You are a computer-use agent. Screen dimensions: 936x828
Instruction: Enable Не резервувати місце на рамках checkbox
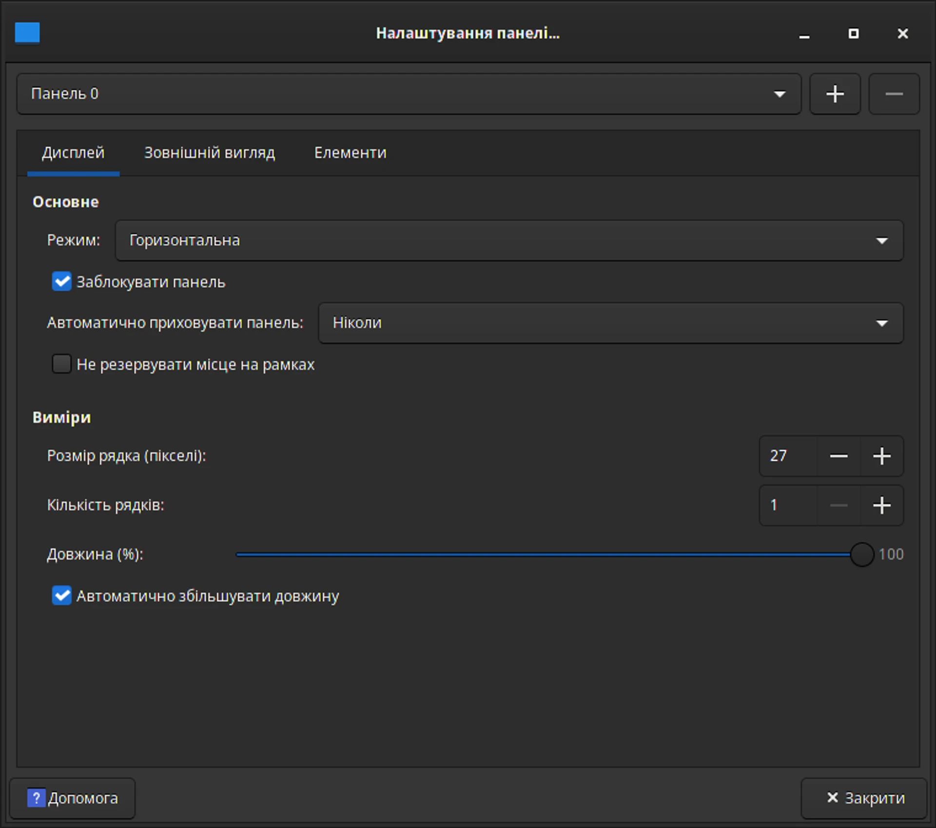[x=62, y=364]
